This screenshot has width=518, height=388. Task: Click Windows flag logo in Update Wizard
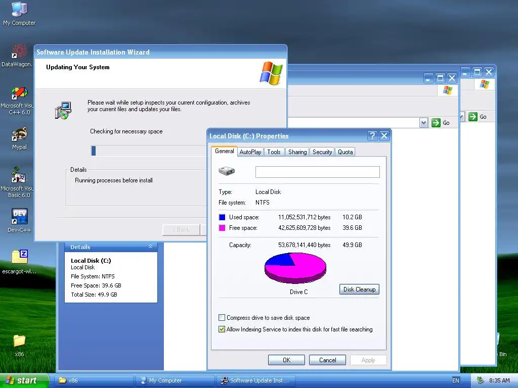pos(271,73)
